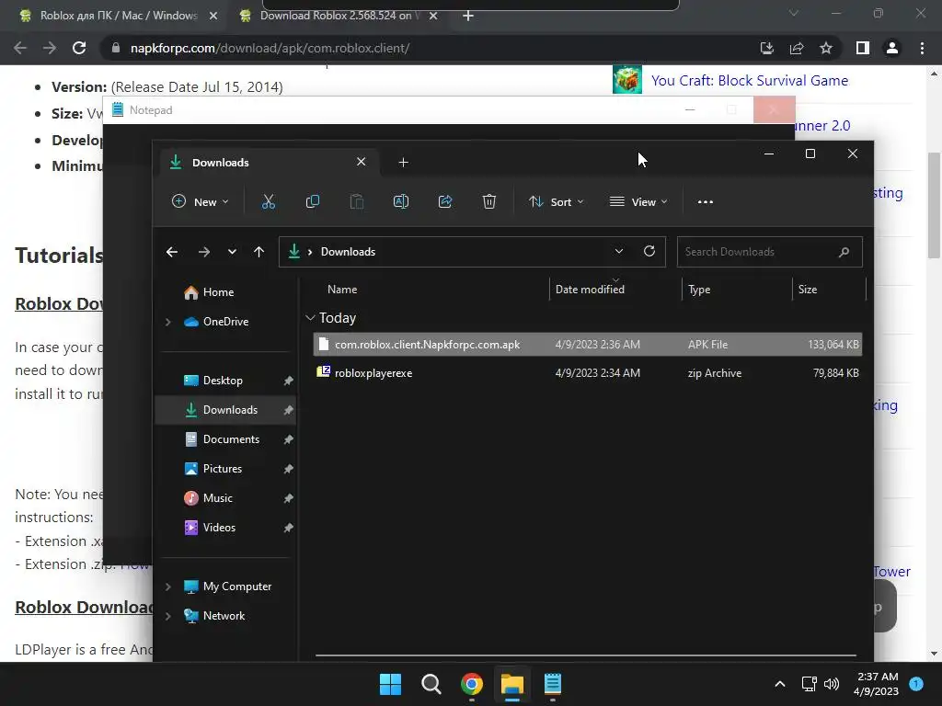Screen dimensions: 942x706
Task: Open the View dropdown
Action: pos(638,201)
